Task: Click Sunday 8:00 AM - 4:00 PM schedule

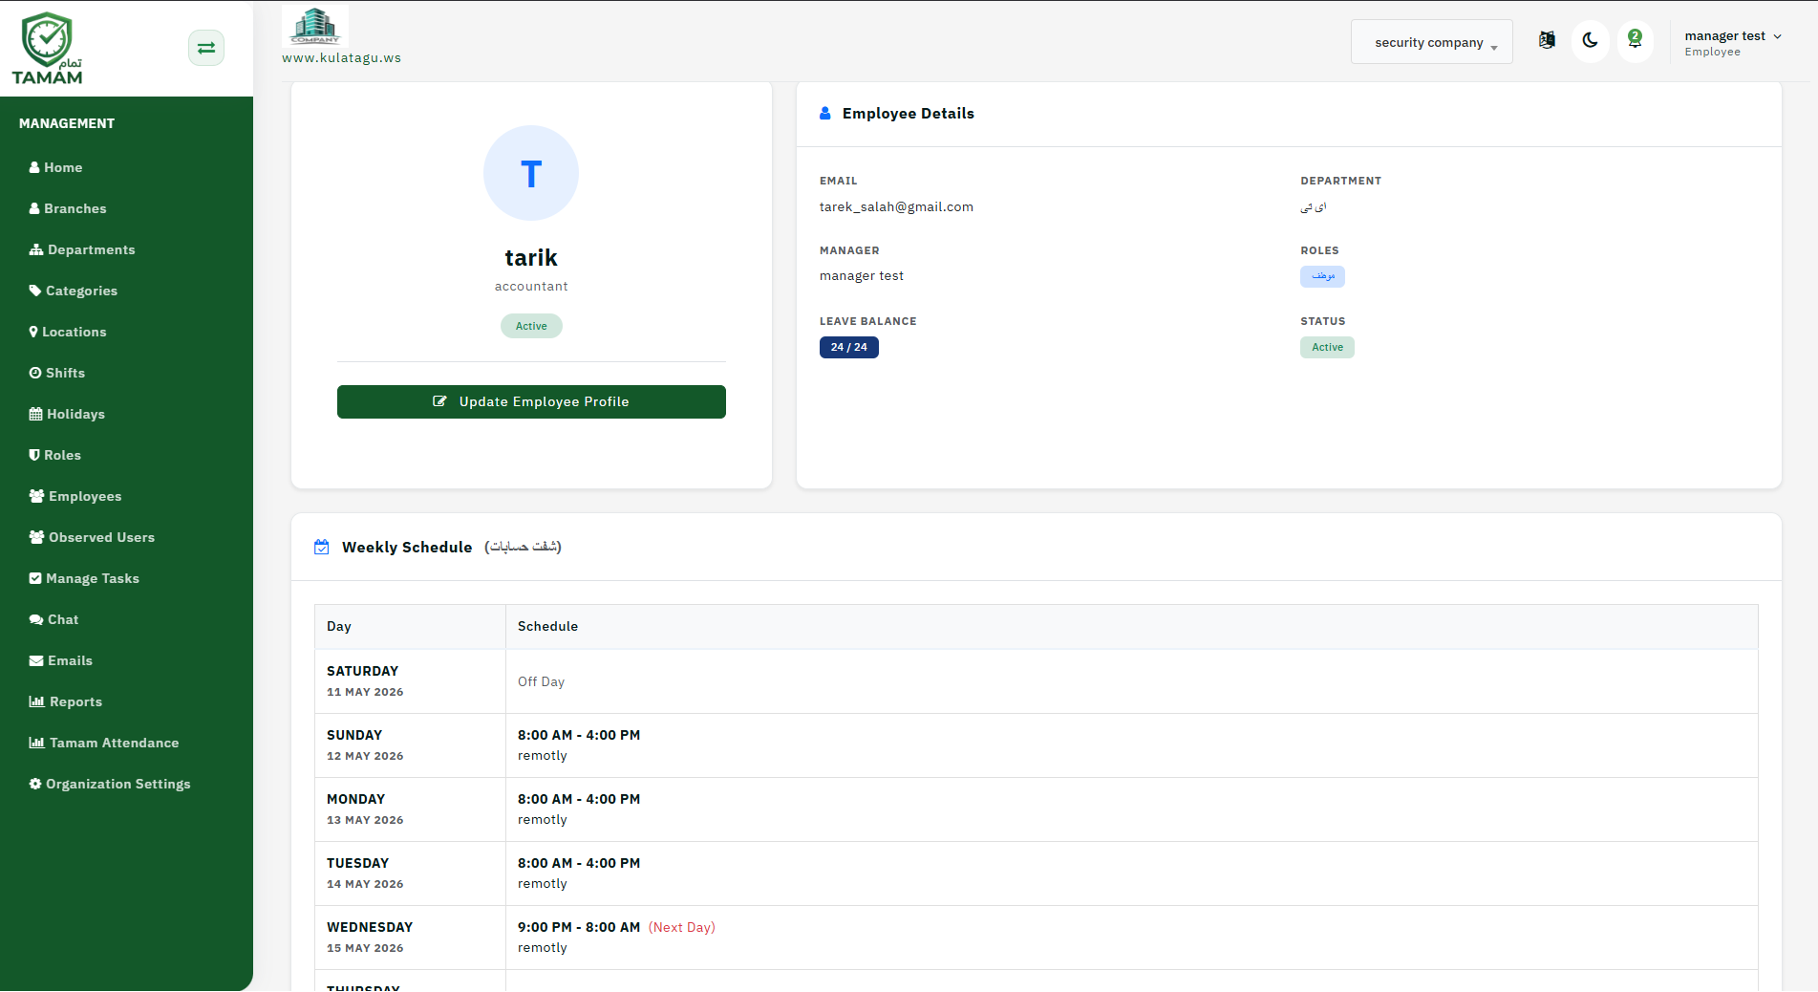Action: coord(579,735)
